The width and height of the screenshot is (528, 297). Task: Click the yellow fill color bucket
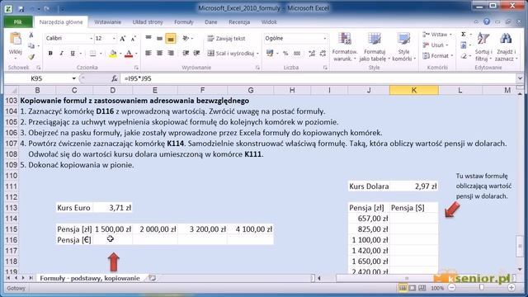pyautogui.click(x=113, y=53)
